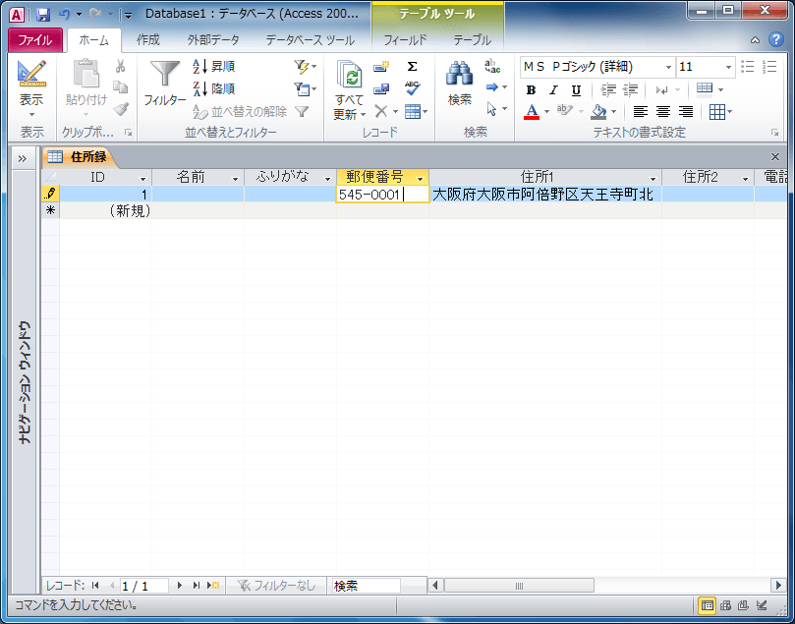Click the horizontal scrollbar thumb

(x=519, y=586)
